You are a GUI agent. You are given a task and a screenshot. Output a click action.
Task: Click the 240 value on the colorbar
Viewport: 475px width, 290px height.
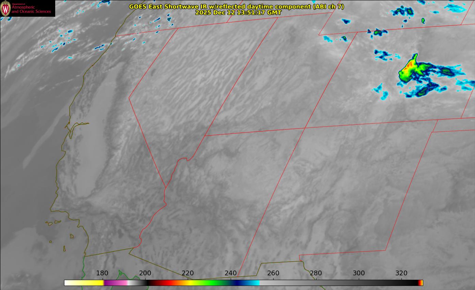click(231, 273)
